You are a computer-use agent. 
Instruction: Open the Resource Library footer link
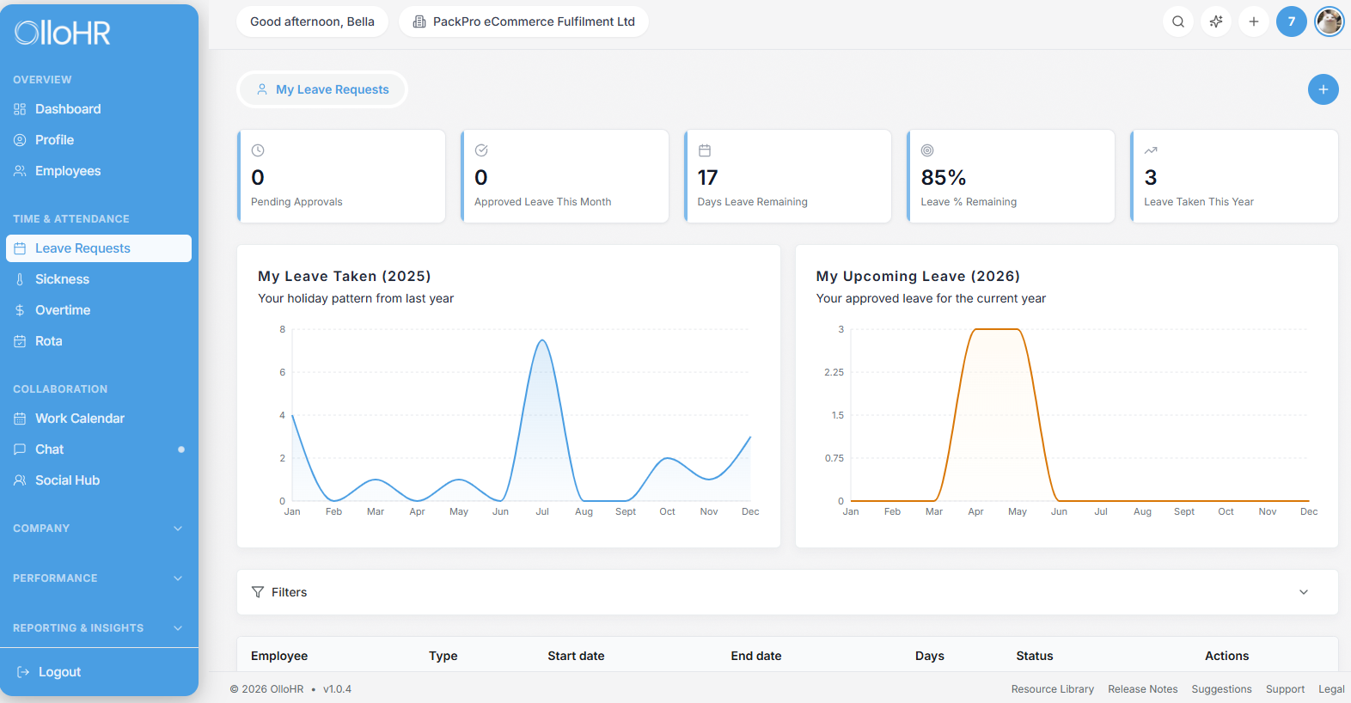1052,689
